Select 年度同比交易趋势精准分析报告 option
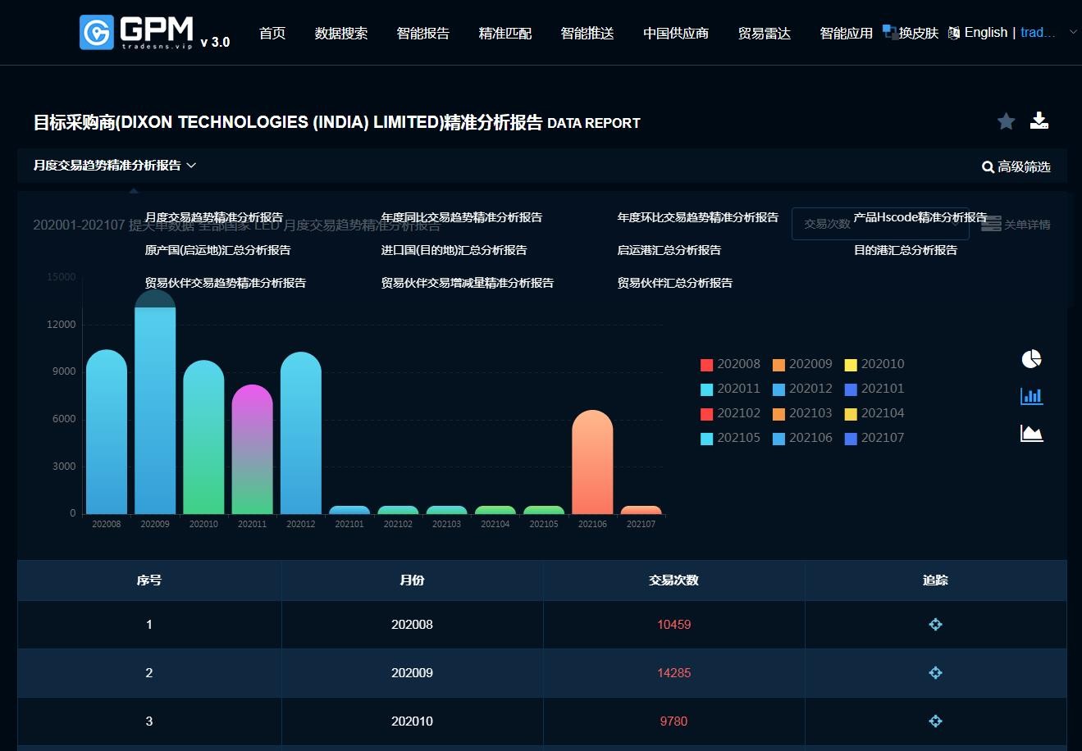 coord(462,217)
